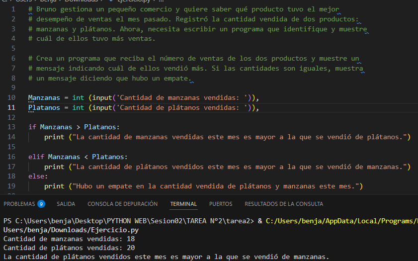Screen dimensions: 418x261
Task: Click the print statement on line 17
Action: [x=228, y=167]
